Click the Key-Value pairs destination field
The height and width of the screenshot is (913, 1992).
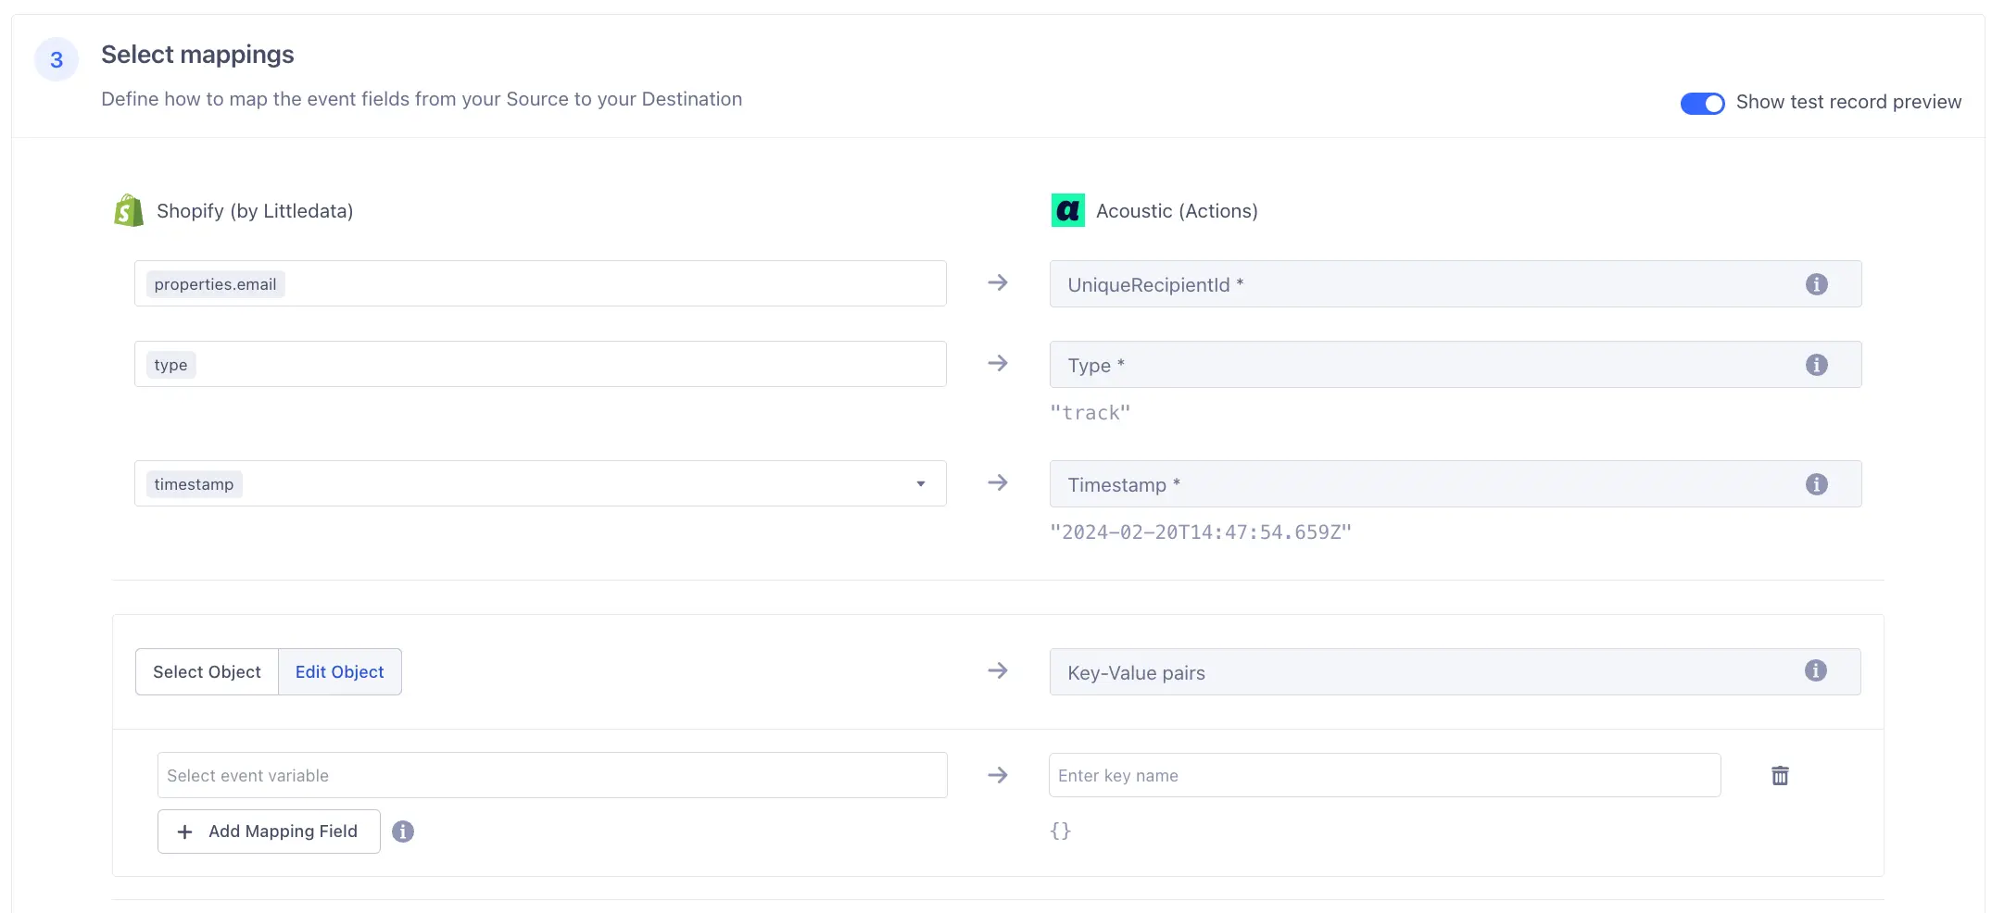pos(1455,672)
